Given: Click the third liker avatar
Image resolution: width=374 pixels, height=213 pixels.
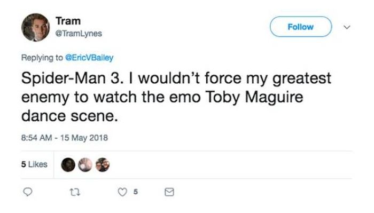Looking at the screenshot, I should [x=103, y=165].
